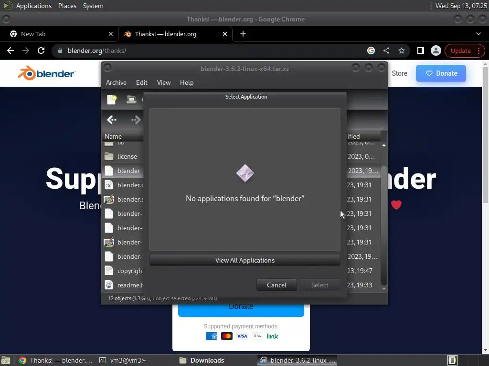Open Chrome three-dot menu
Viewport: 489px width, 366px height.
click(478, 51)
